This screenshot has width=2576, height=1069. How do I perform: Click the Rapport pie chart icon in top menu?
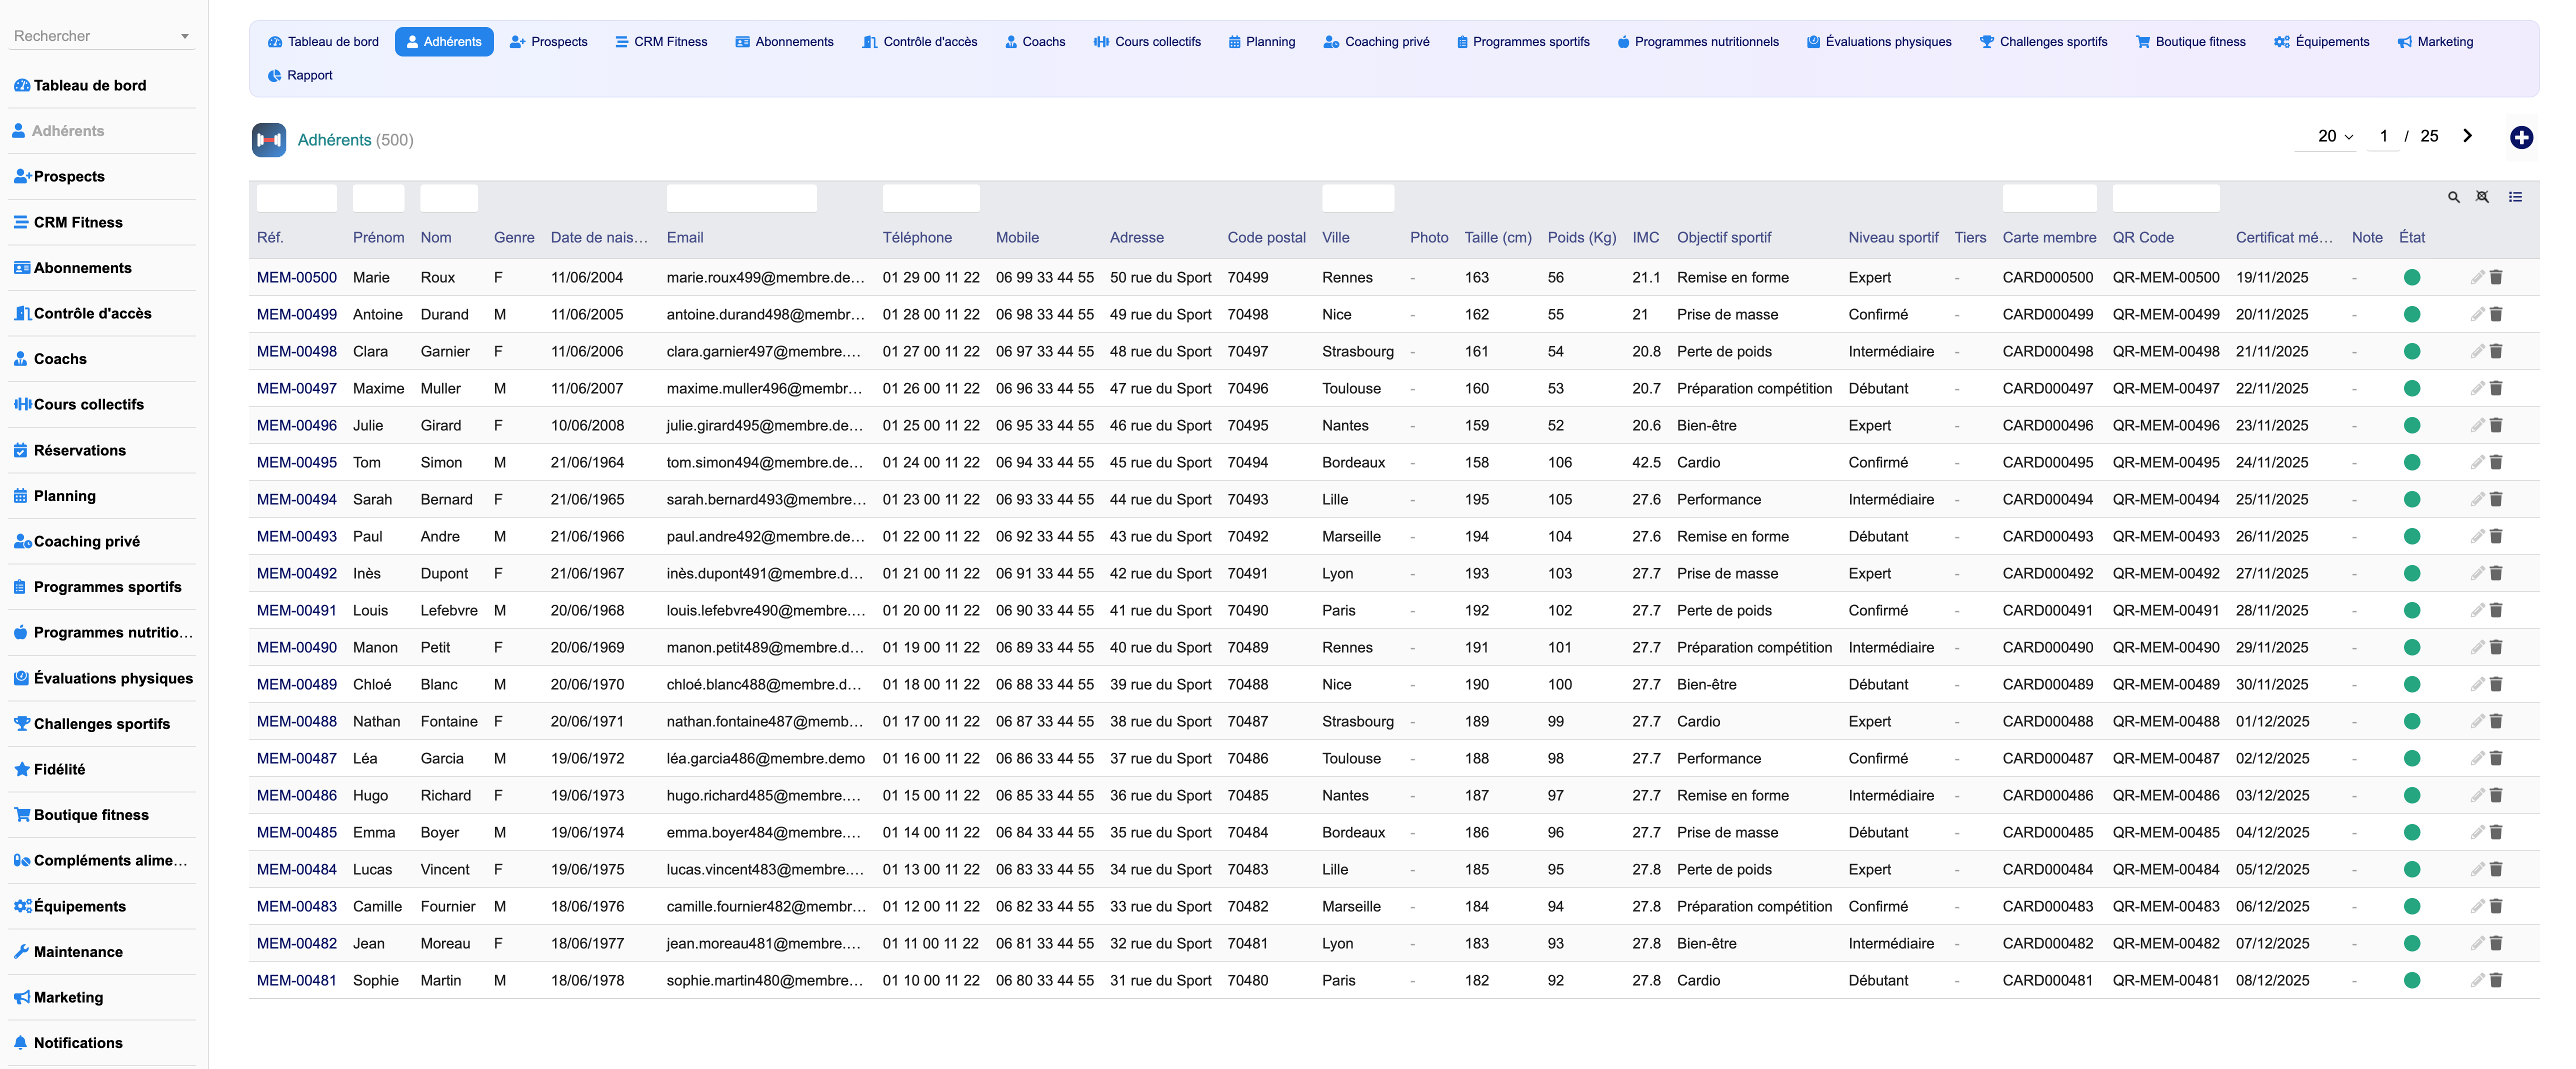(x=274, y=75)
